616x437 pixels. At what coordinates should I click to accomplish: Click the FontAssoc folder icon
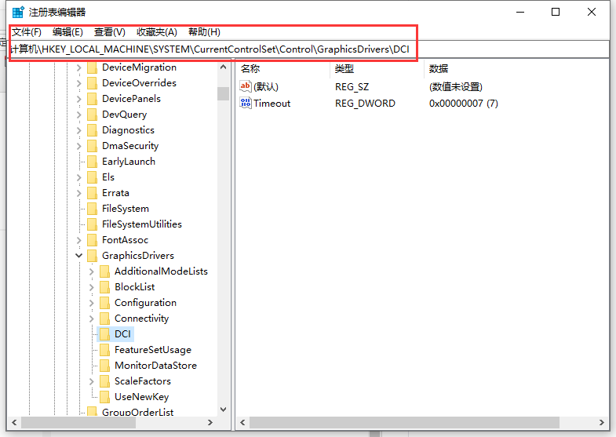[x=92, y=240]
